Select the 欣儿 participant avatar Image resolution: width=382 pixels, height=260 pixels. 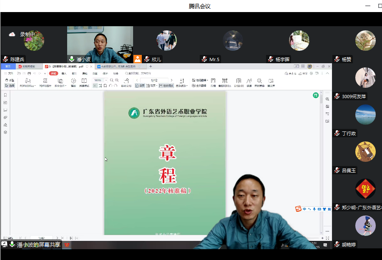tap(166, 41)
